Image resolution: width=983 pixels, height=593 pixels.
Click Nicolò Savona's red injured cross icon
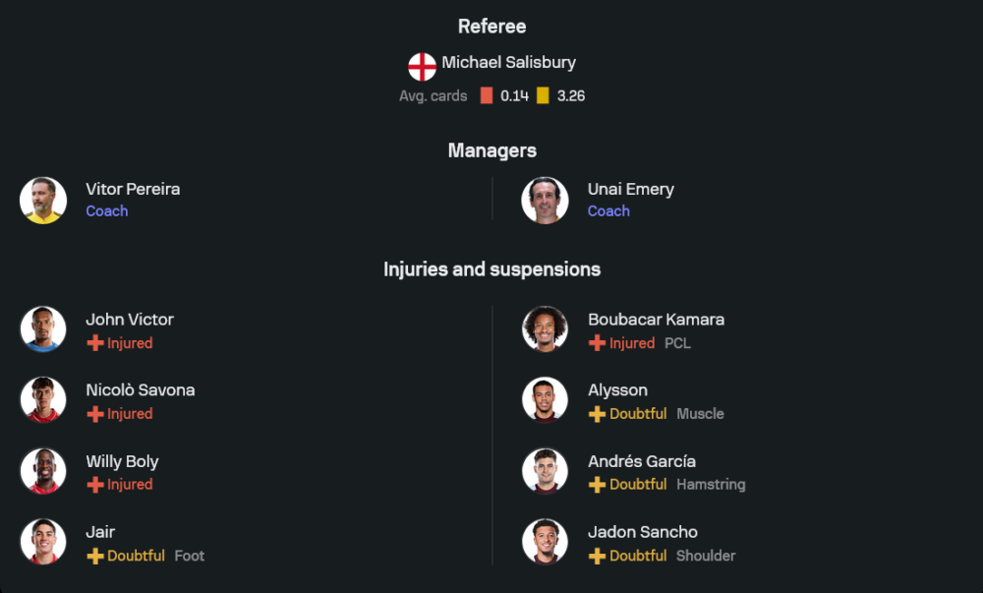click(x=95, y=414)
